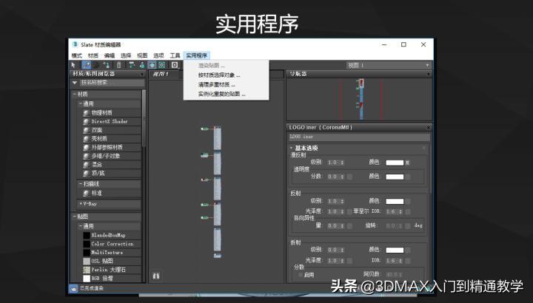Select the 物理材质 material sphere icon

click(x=87, y=112)
